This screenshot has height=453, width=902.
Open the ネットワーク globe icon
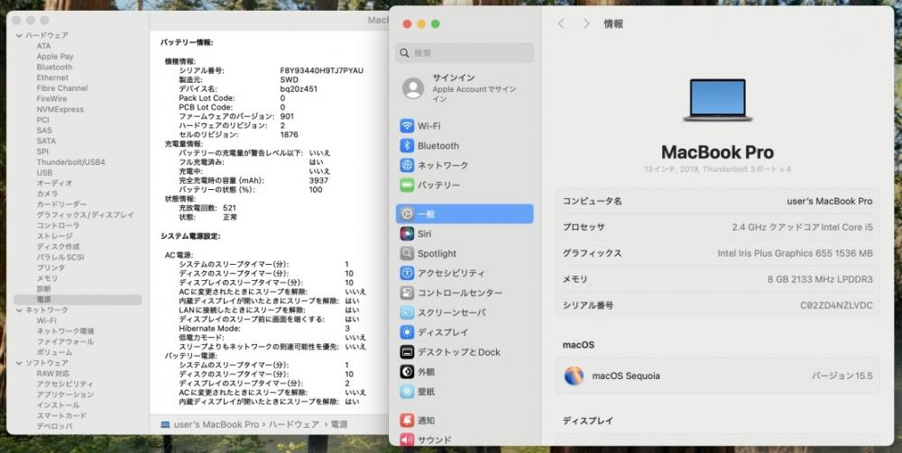tap(408, 166)
